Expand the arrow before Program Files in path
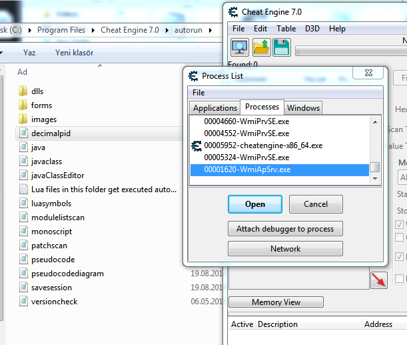This screenshot has width=407, height=345. (x=30, y=31)
